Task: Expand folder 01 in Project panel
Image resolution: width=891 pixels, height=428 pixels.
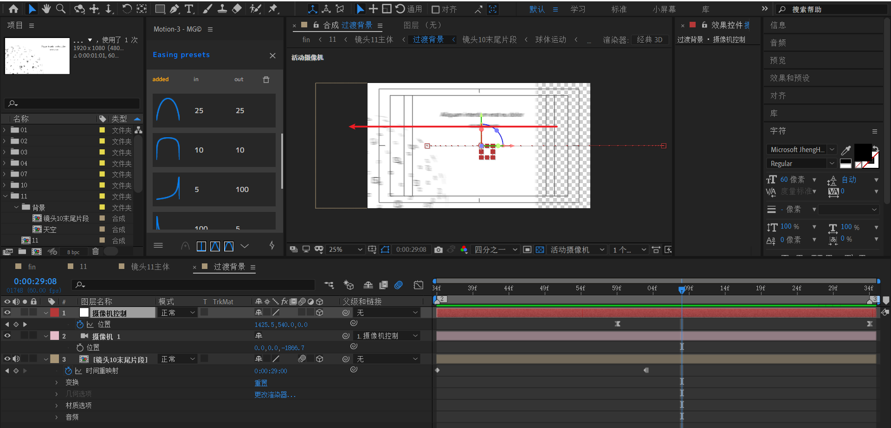Action: [4, 130]
